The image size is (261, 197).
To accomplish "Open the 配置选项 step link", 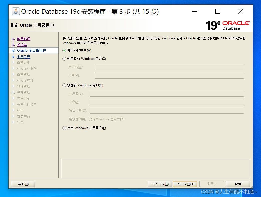I will coord(24,39).
